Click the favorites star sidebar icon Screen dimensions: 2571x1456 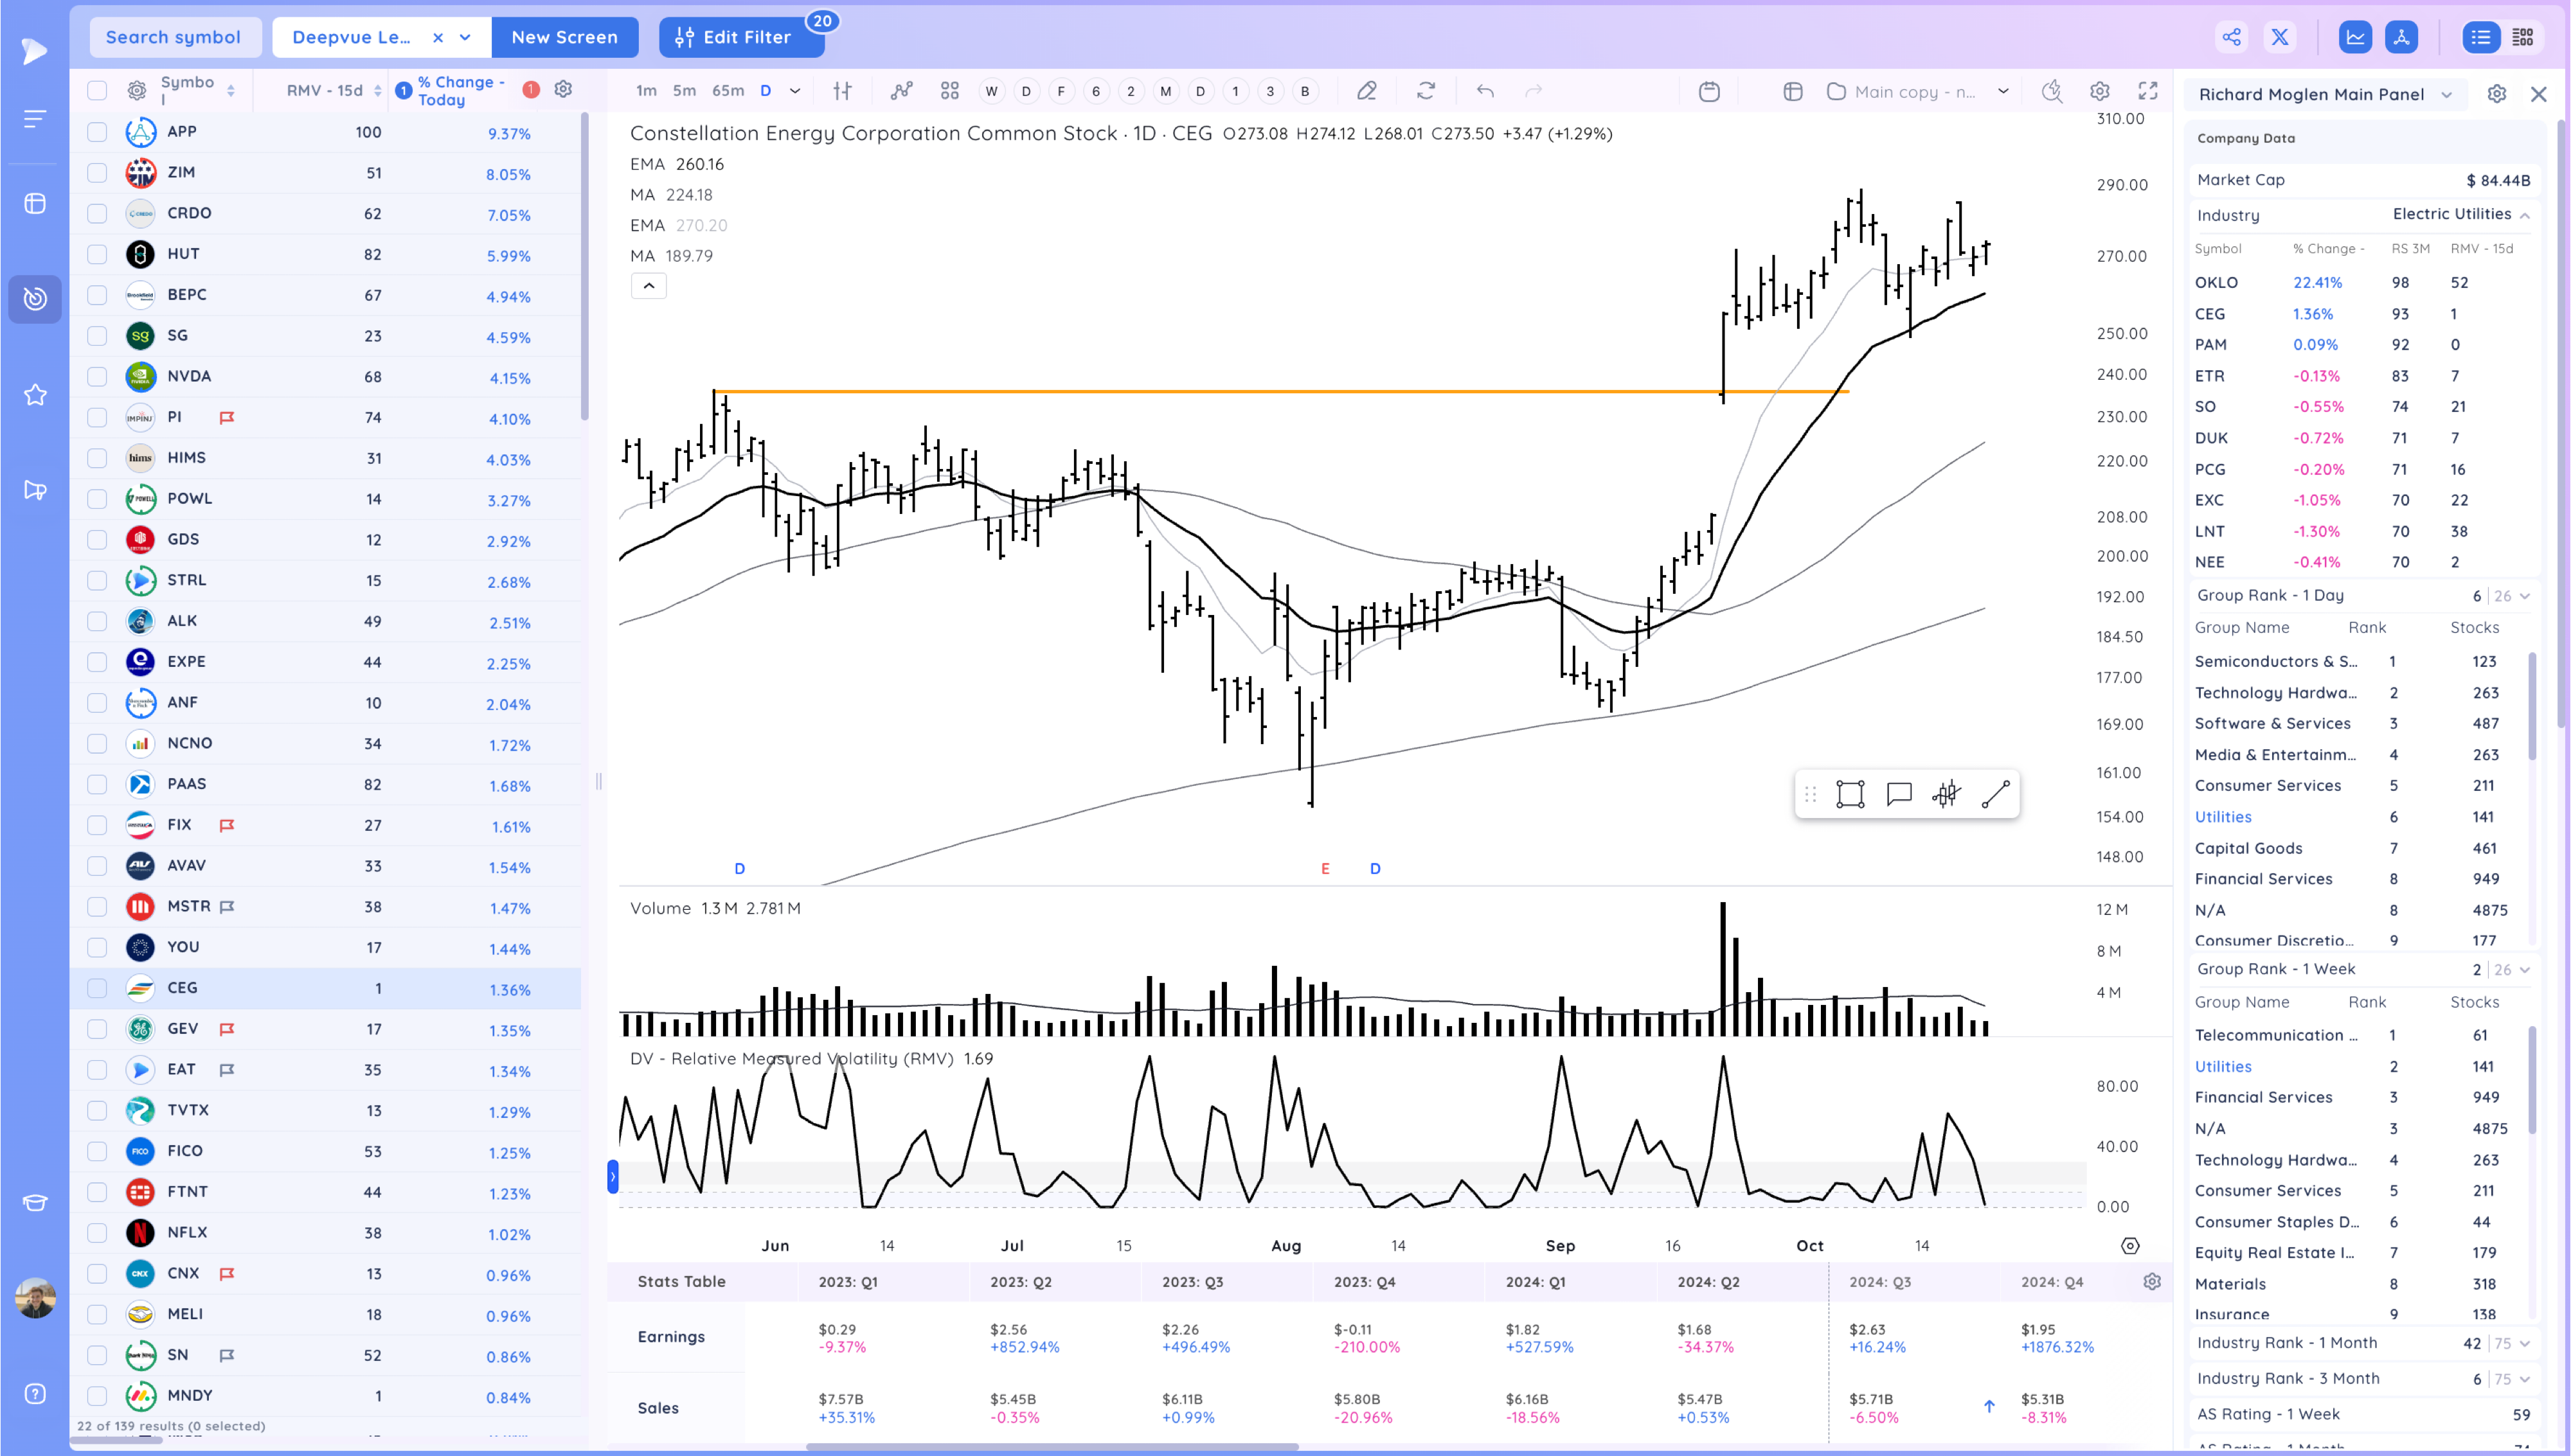(x=35, y=394)
